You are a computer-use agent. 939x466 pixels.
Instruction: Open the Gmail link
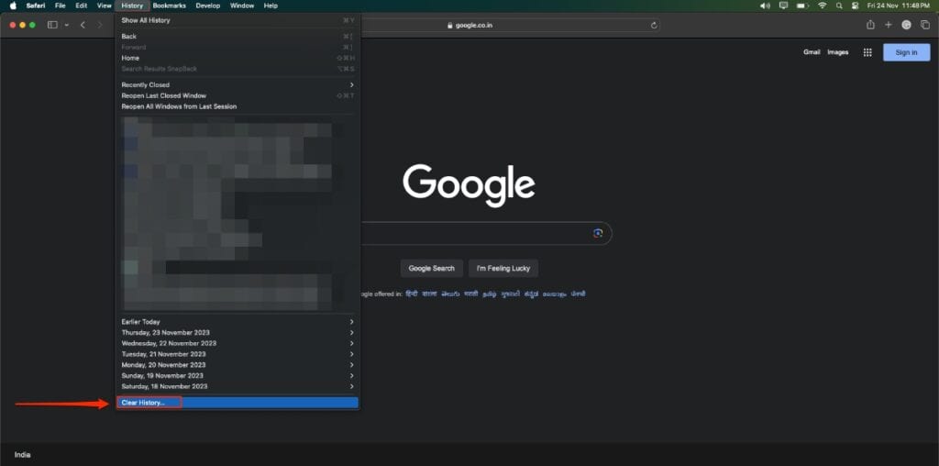[812, 52]
